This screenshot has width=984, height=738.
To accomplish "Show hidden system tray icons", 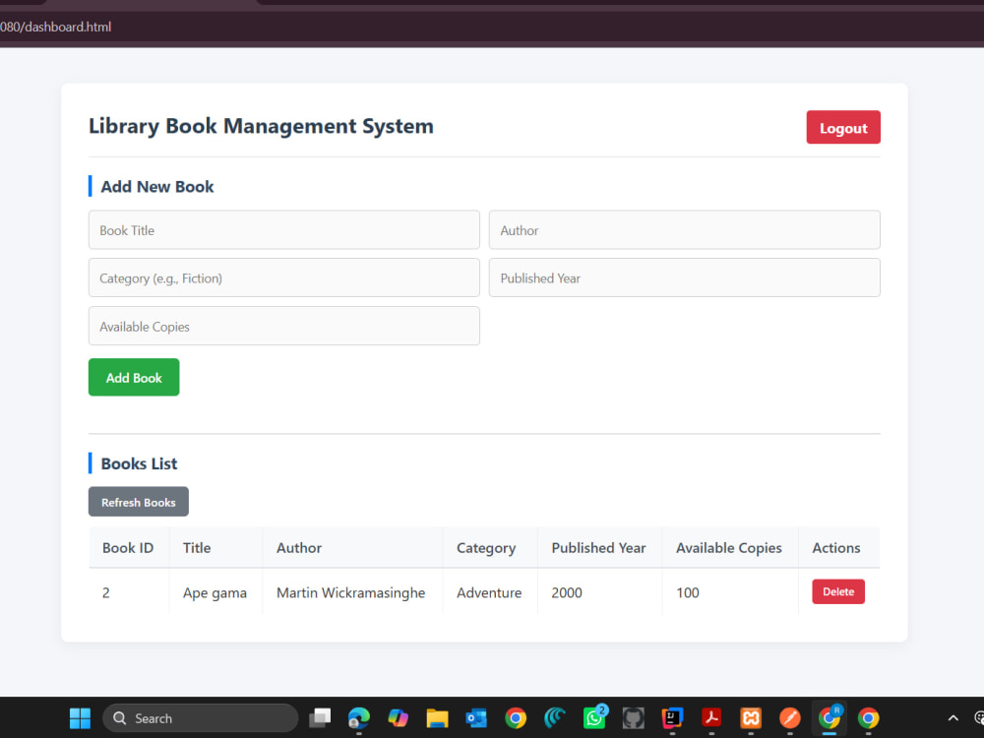I will pyautogui.click(x=953, y=718).
